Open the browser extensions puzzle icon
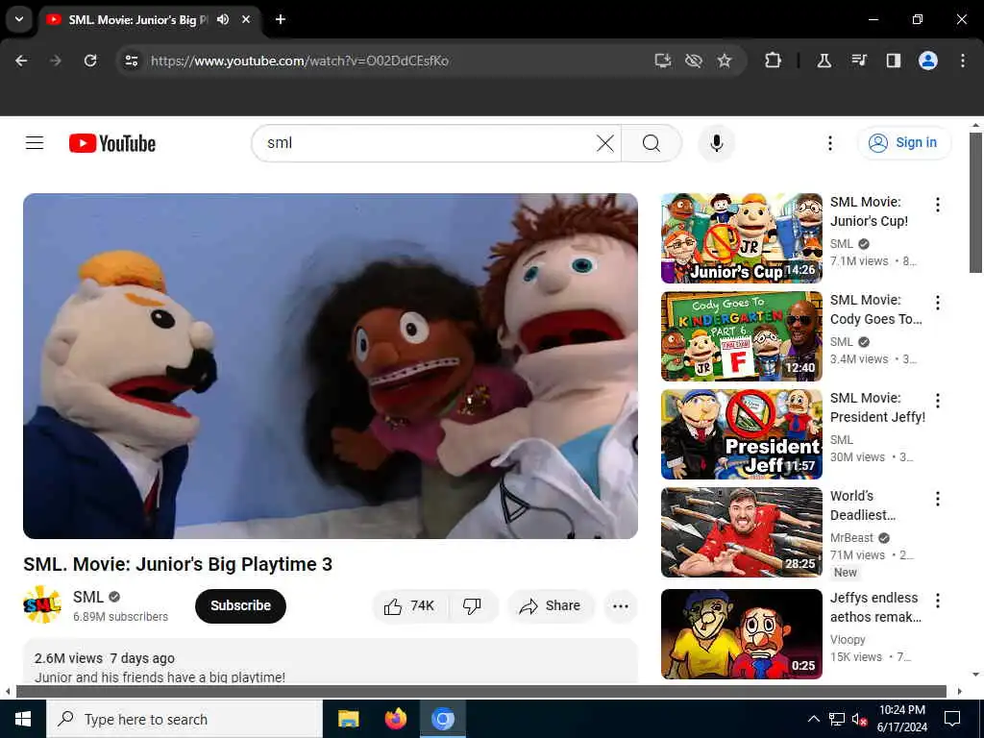The image size is (984, 738). pos(774,61)
